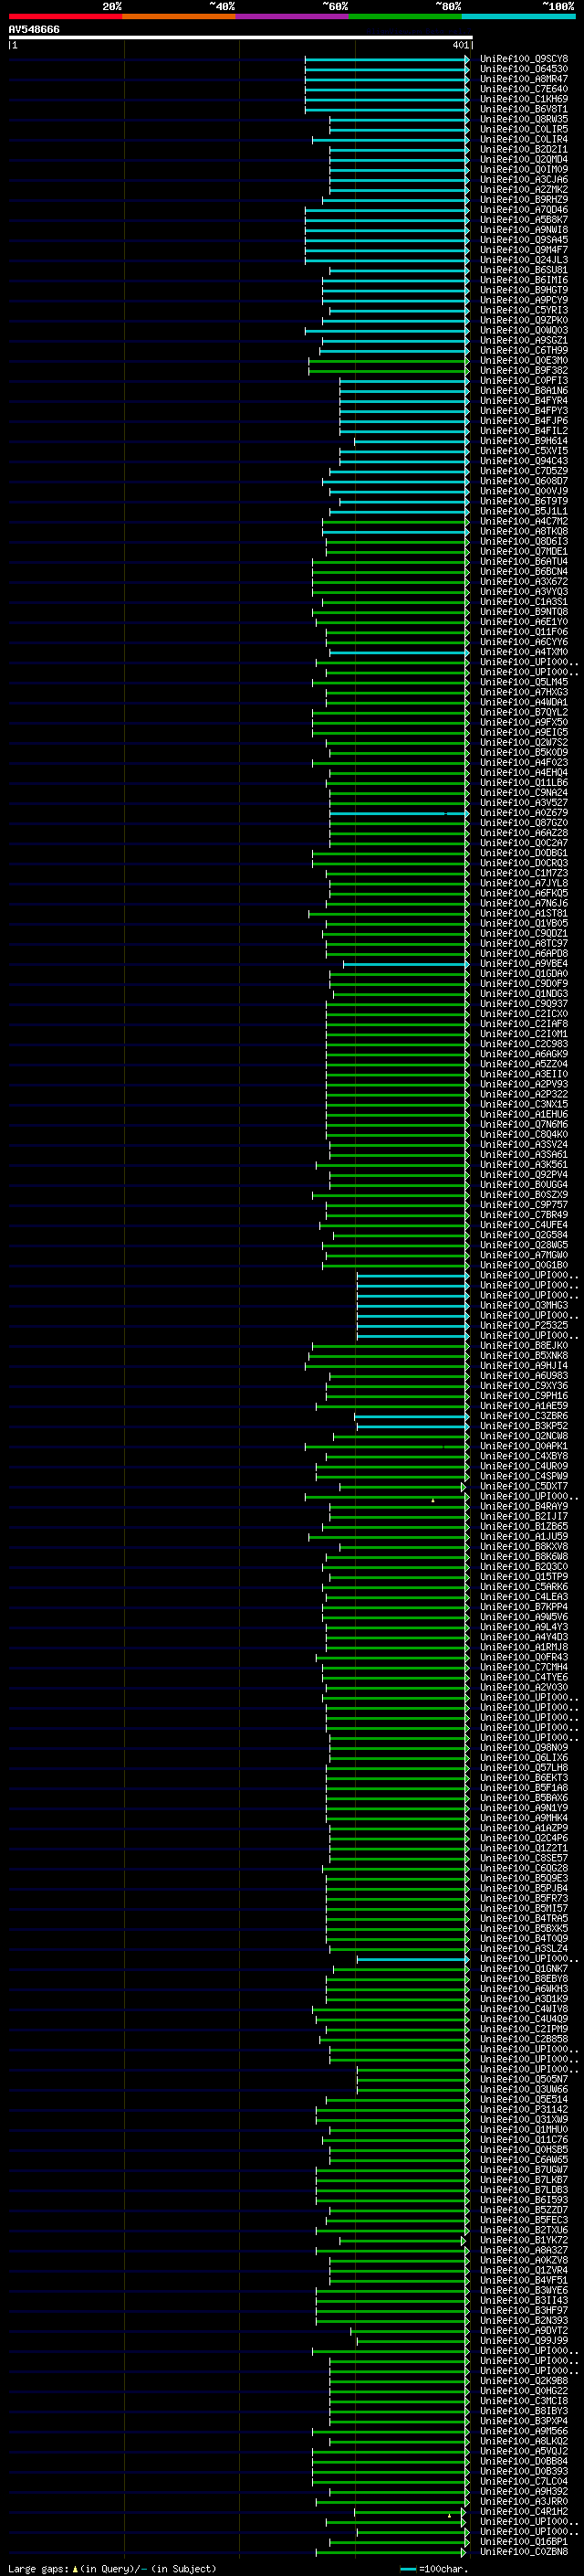Screen dimensions: 584x2576
Task: Open hit UniRef100_A9M566
Action: tap(524, 2431)
